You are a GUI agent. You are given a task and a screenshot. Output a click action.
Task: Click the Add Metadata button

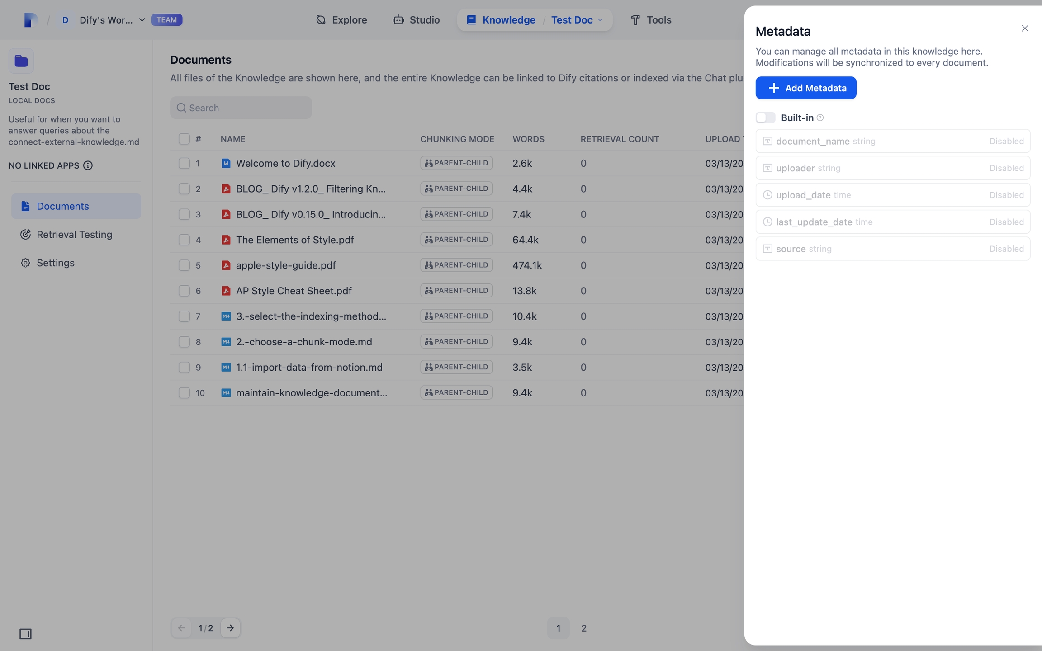pos(805,88)
